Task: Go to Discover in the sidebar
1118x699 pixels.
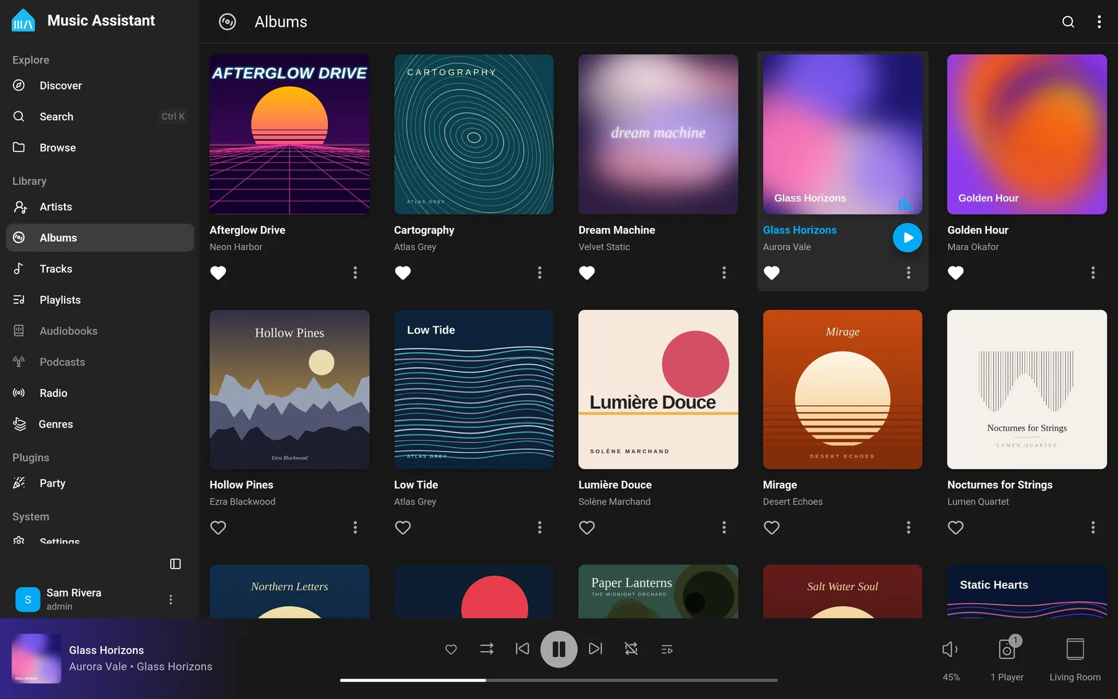Action: pyautogui.click(x=99, y=86)
